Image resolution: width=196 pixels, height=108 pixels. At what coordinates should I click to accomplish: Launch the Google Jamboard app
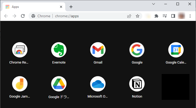point(20,84)
